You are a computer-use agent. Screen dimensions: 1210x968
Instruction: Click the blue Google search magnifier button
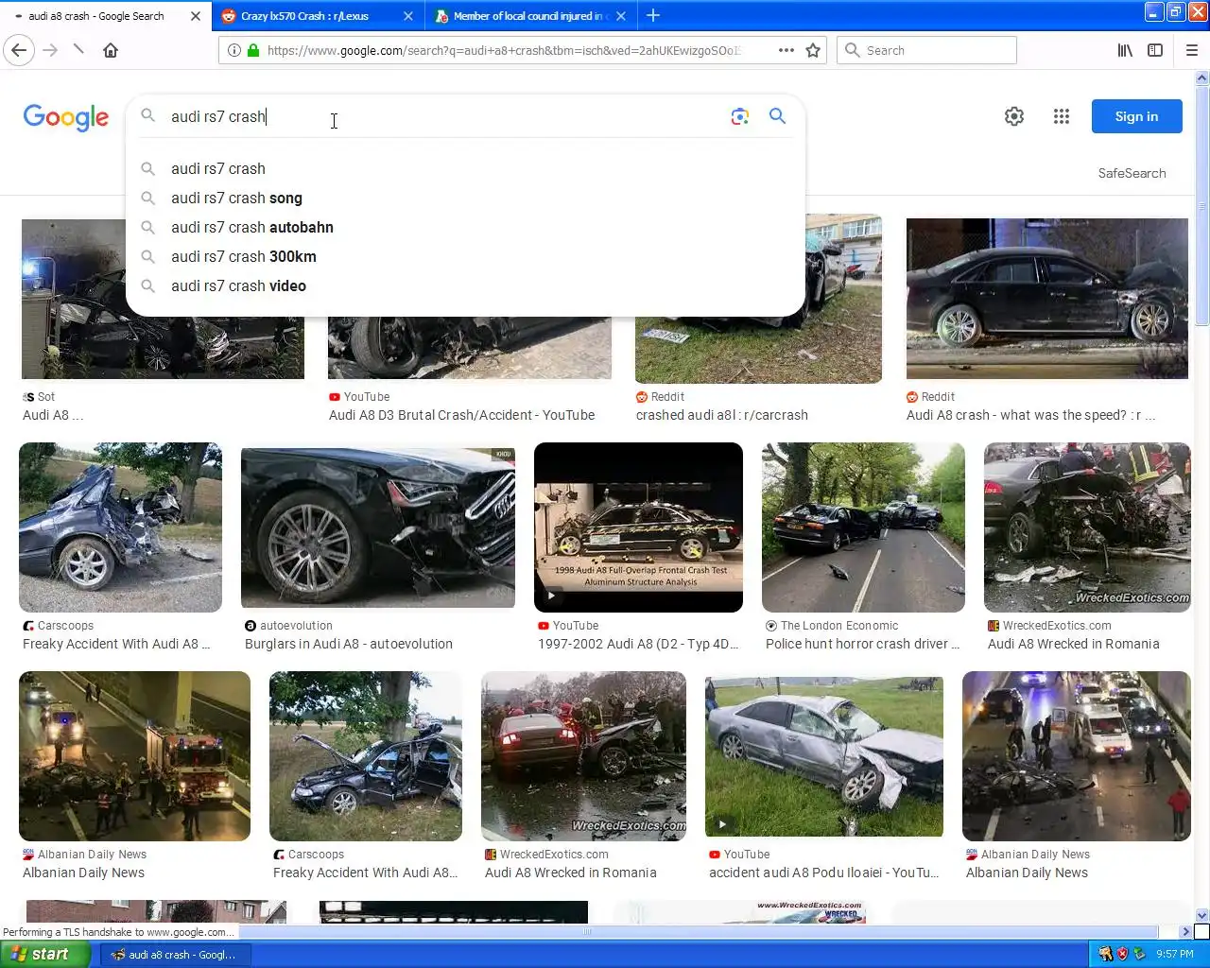click(x=777, y=116)
